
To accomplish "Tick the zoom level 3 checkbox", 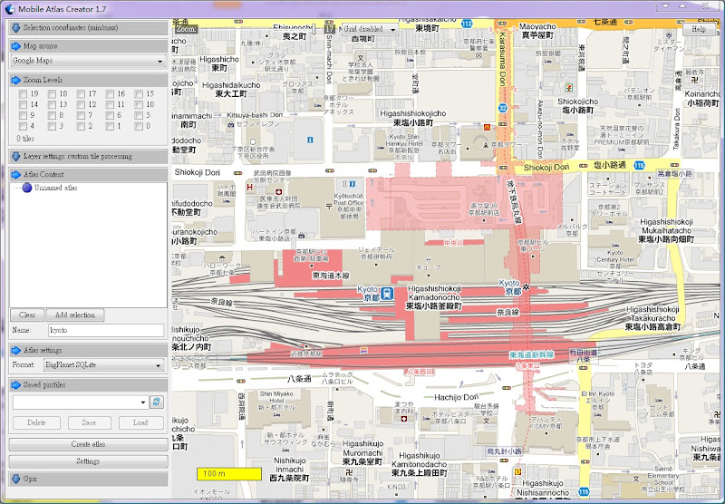I will pyautogui.click(x=52, y=126).
